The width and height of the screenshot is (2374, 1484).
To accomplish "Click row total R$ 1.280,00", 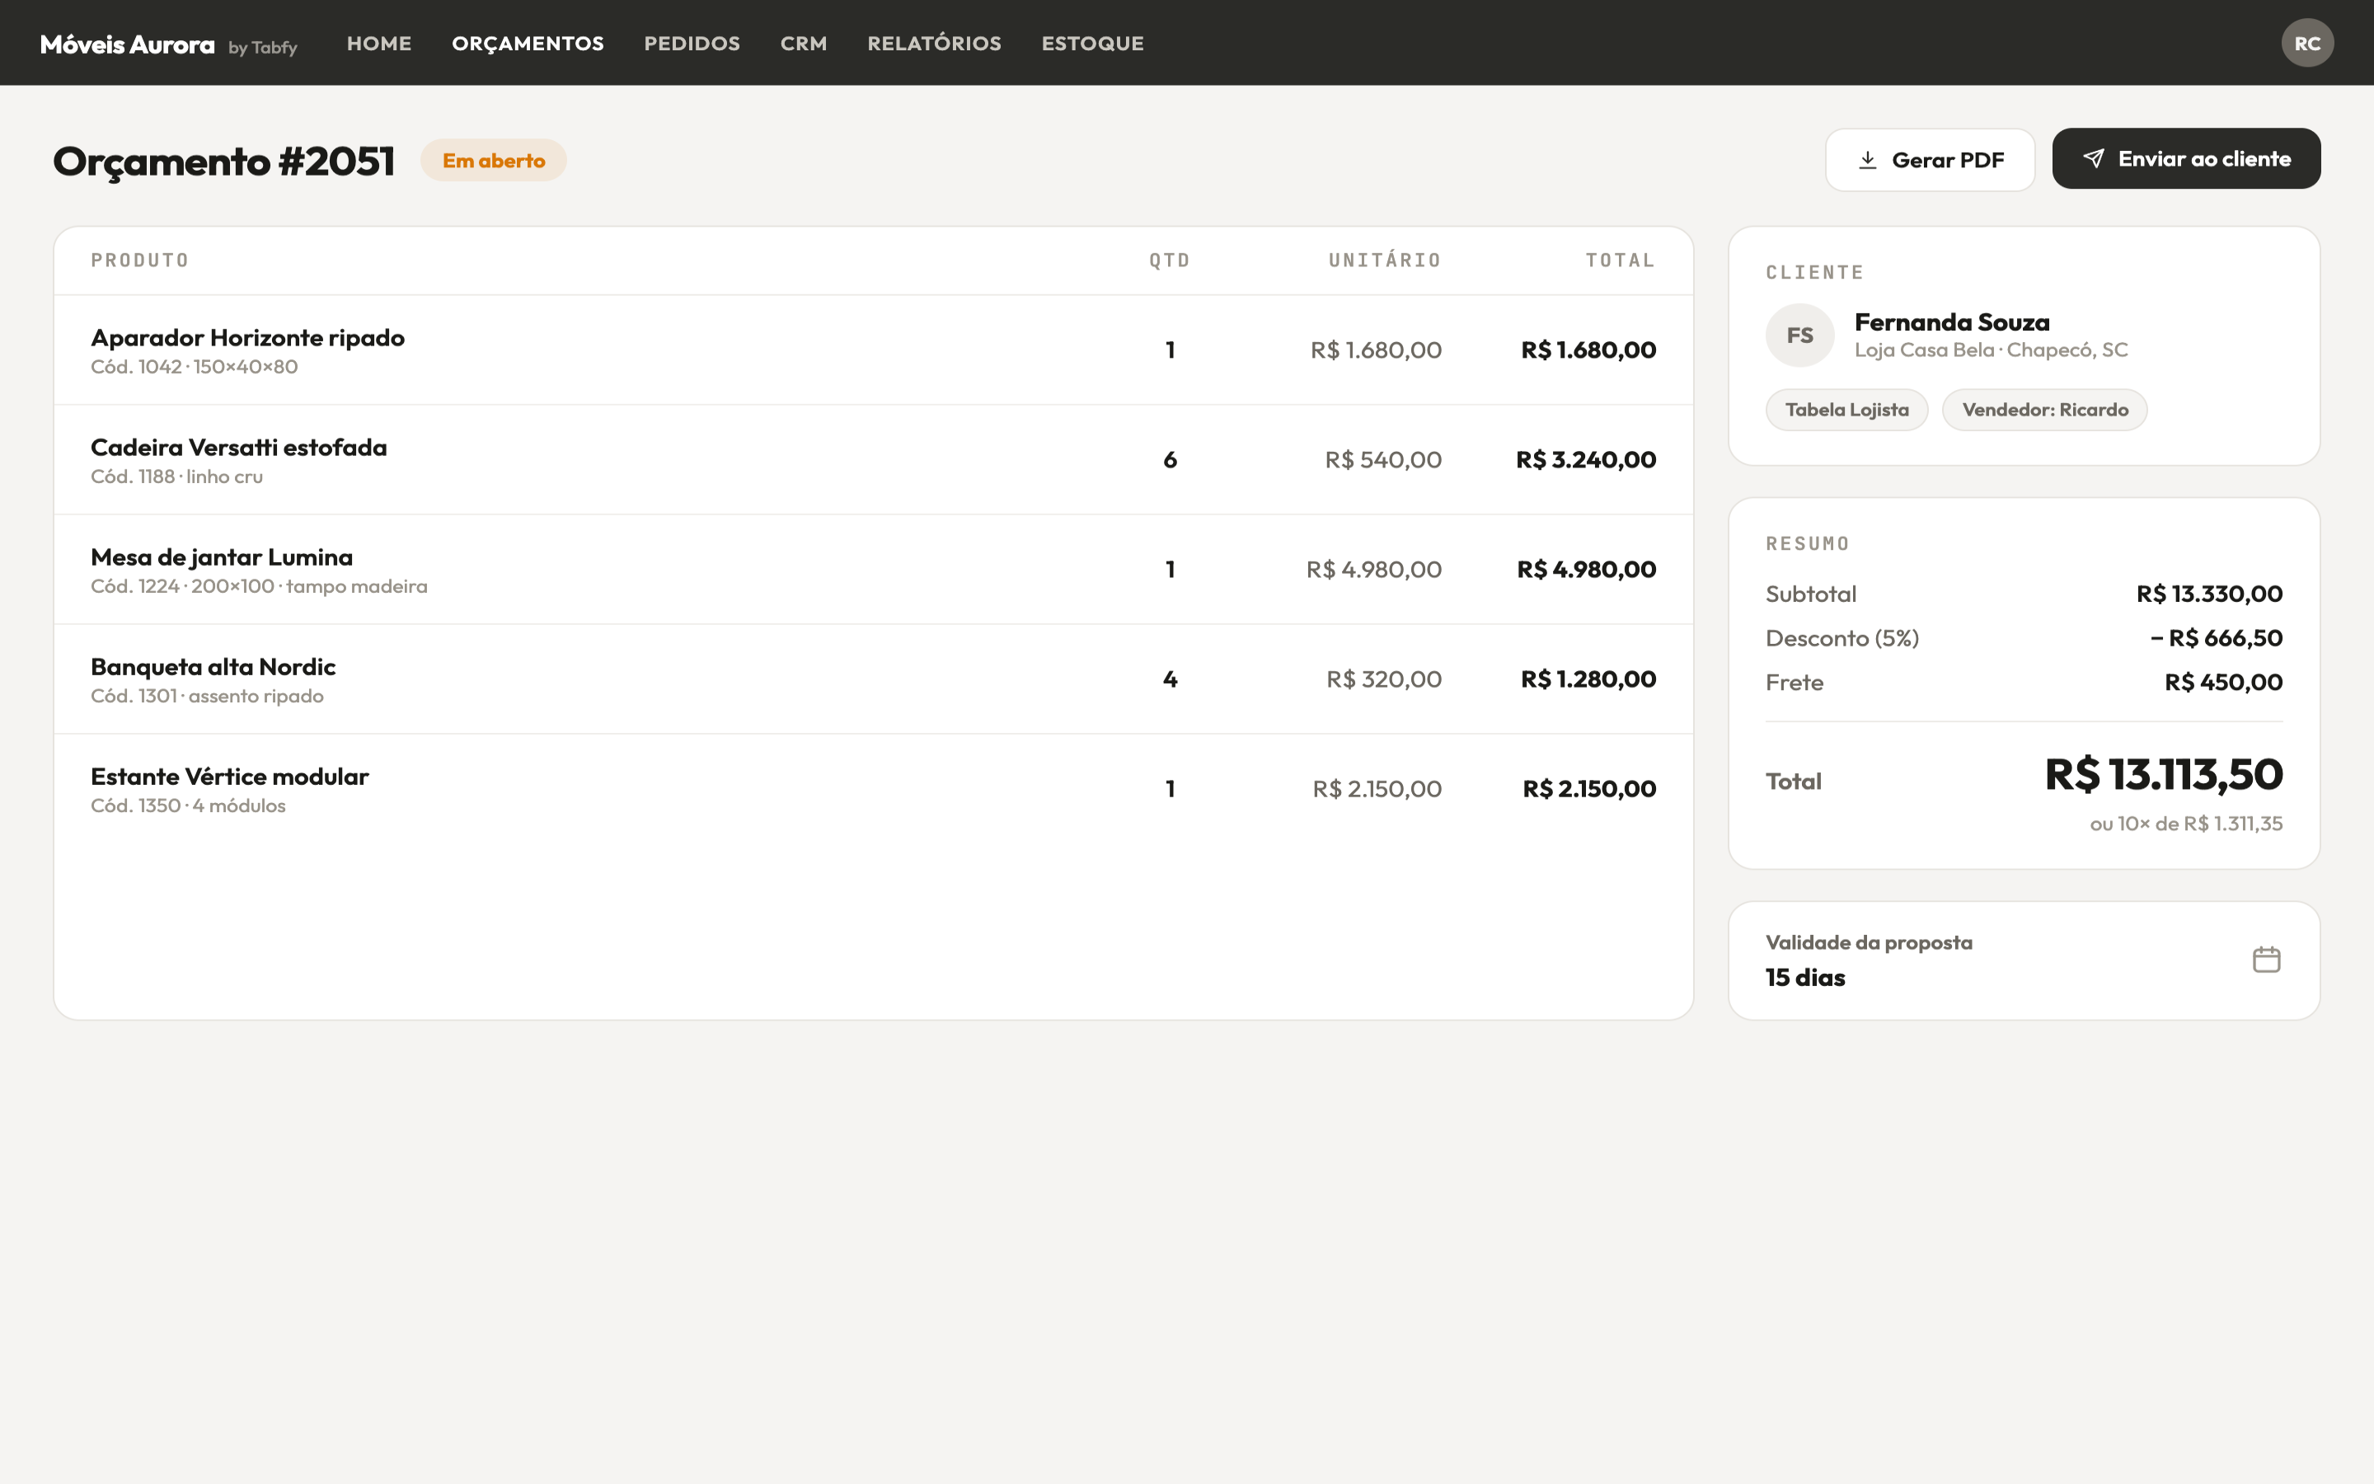I will click(1588, 679).
